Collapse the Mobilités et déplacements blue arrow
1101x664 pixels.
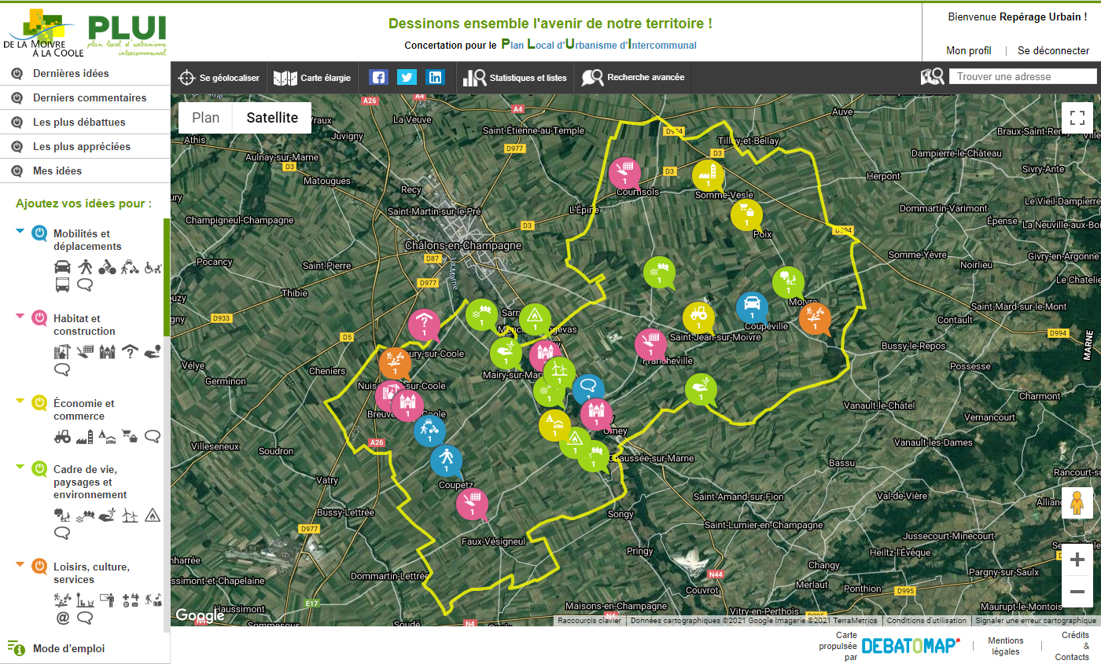click(x=20, y=231)
